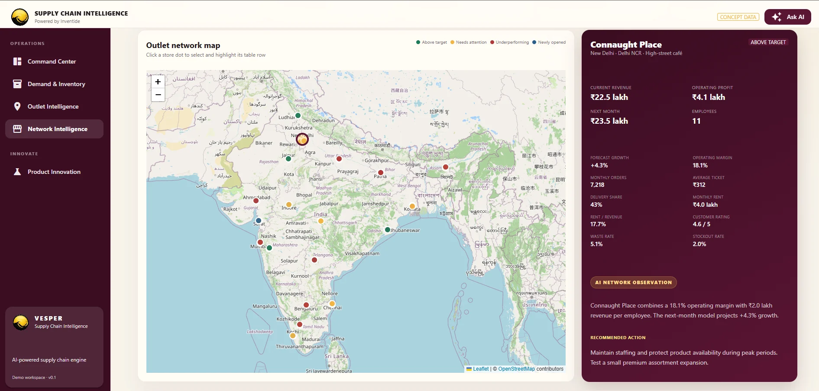The image size is (819, 391).
Task: Select the red dot in Uttar Pradesh
Action: tap(339, 159)
